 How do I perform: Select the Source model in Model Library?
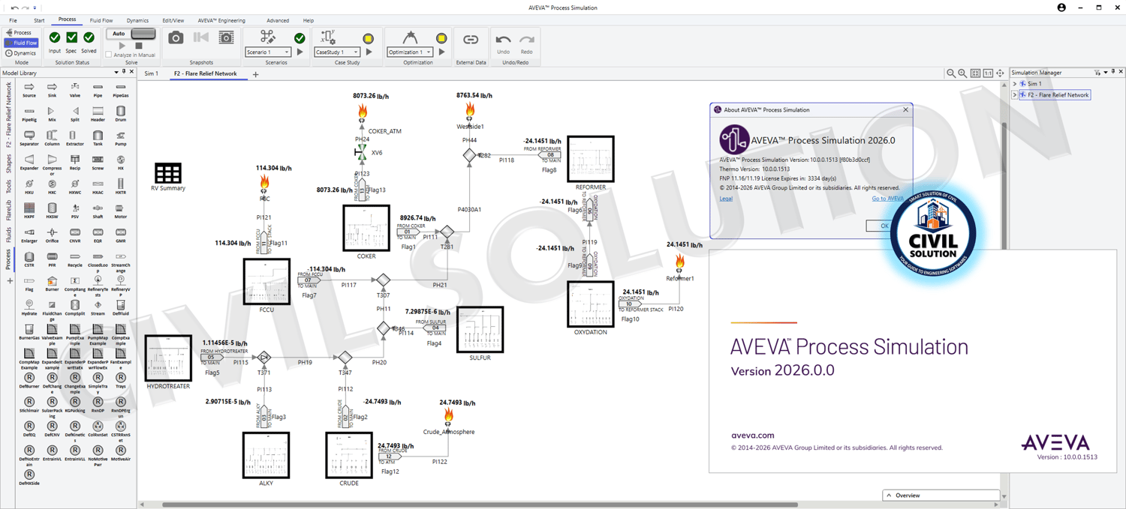(x=29, y=87)
